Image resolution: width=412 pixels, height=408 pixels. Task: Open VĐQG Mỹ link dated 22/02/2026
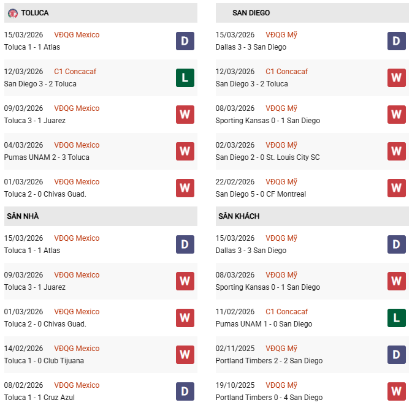(x=281, y=182)
